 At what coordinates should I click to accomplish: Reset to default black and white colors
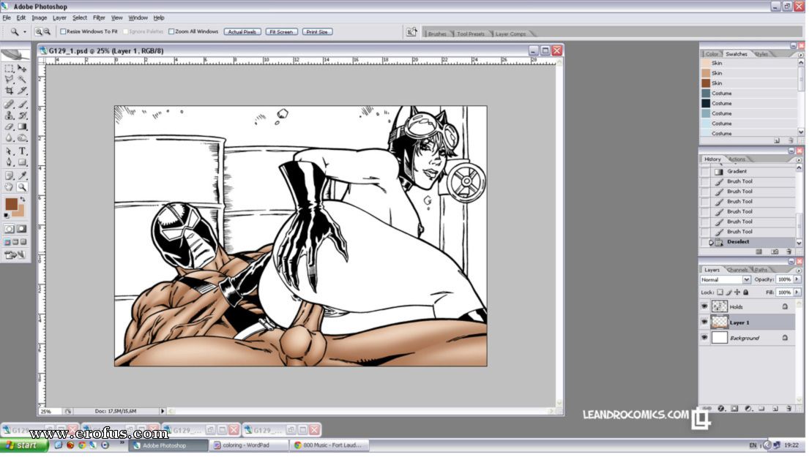click(x=6, y=216)
